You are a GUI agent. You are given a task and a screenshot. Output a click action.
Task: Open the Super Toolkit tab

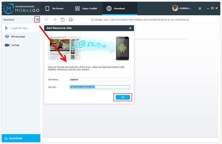click(86, 9)
